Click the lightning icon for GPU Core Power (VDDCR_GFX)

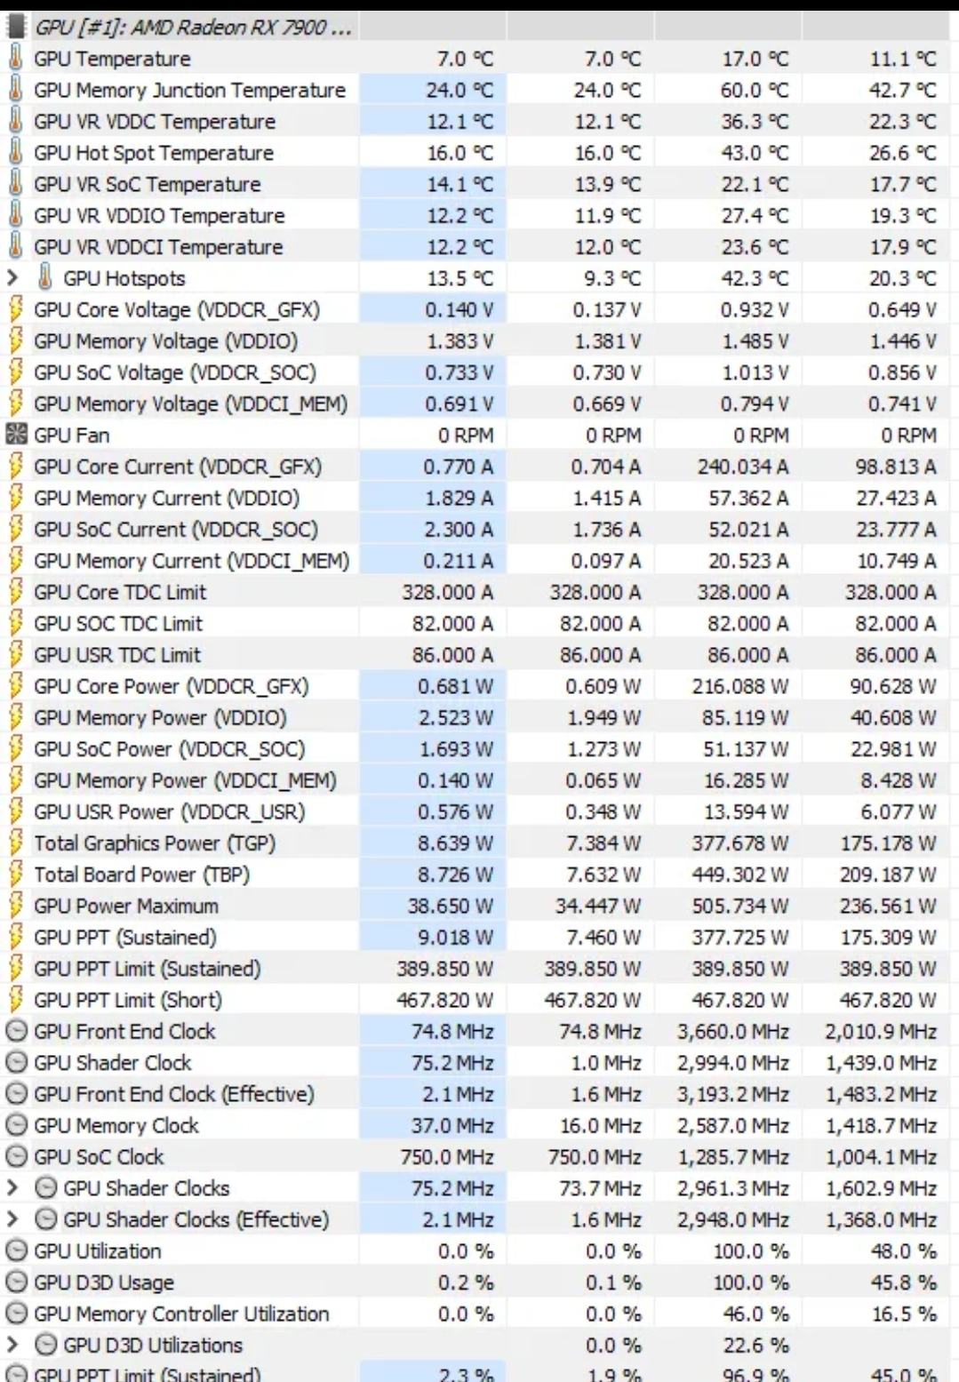(x=15, y=686)
